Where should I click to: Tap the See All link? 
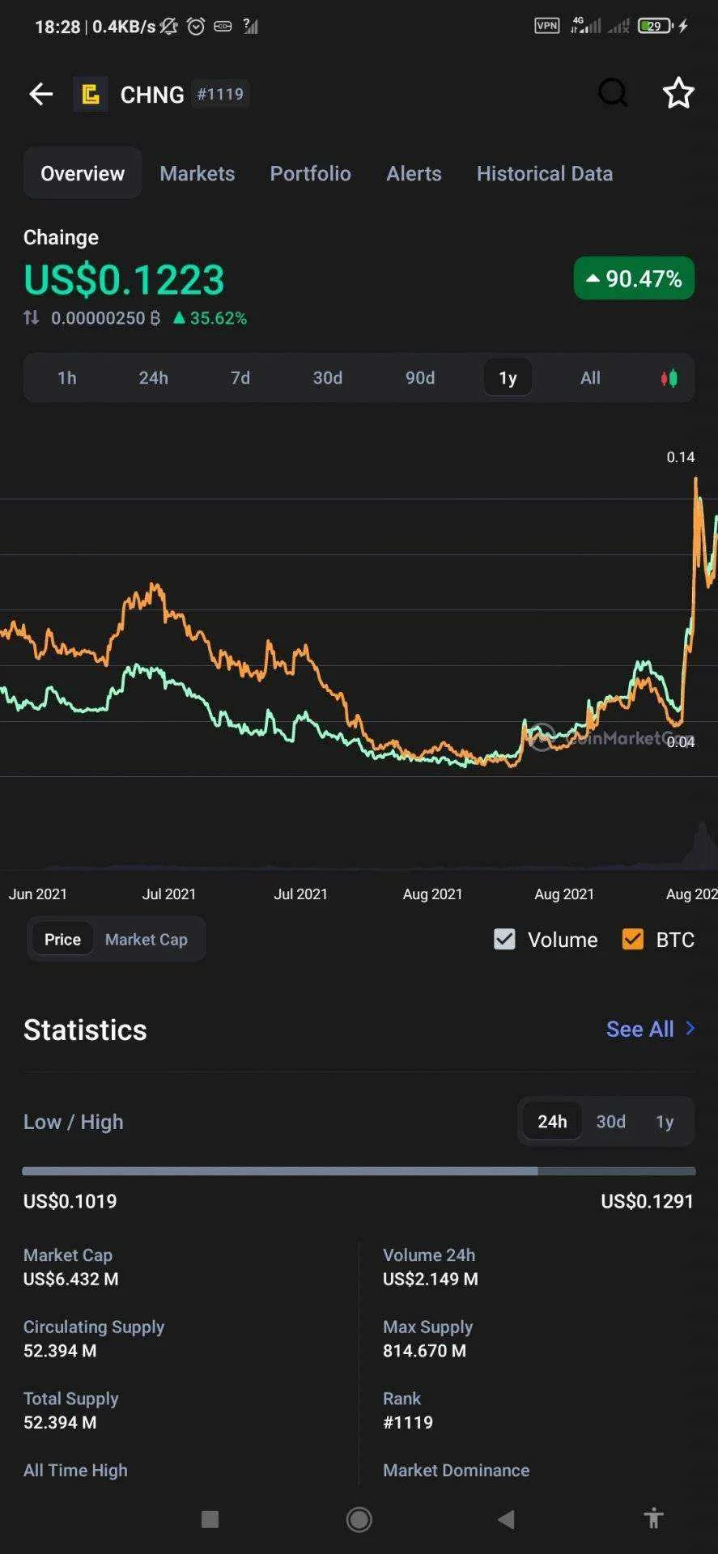point(639,1029)
